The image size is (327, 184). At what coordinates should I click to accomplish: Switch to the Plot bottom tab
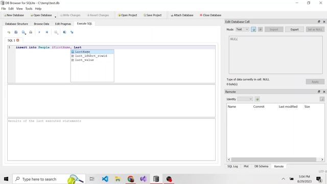[x=246, y=166]
